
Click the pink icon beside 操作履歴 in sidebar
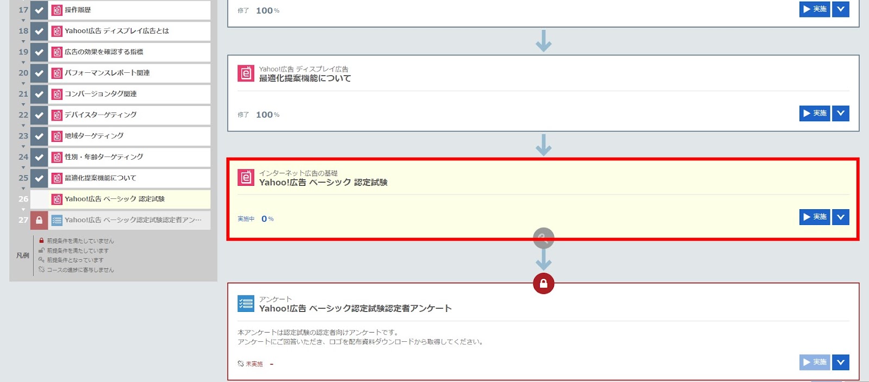[56, 10]
